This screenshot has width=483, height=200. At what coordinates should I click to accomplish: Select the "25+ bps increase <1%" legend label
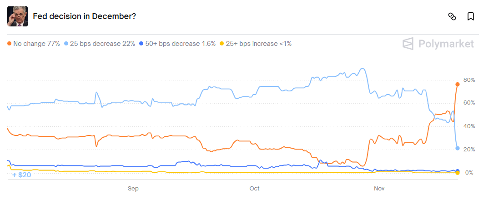coord(258,44)
